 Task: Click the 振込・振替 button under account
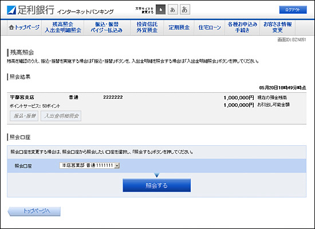(24, 116)
